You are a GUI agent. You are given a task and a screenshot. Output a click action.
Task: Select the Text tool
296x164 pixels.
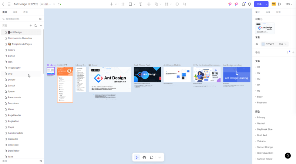(x=141, y=4)
